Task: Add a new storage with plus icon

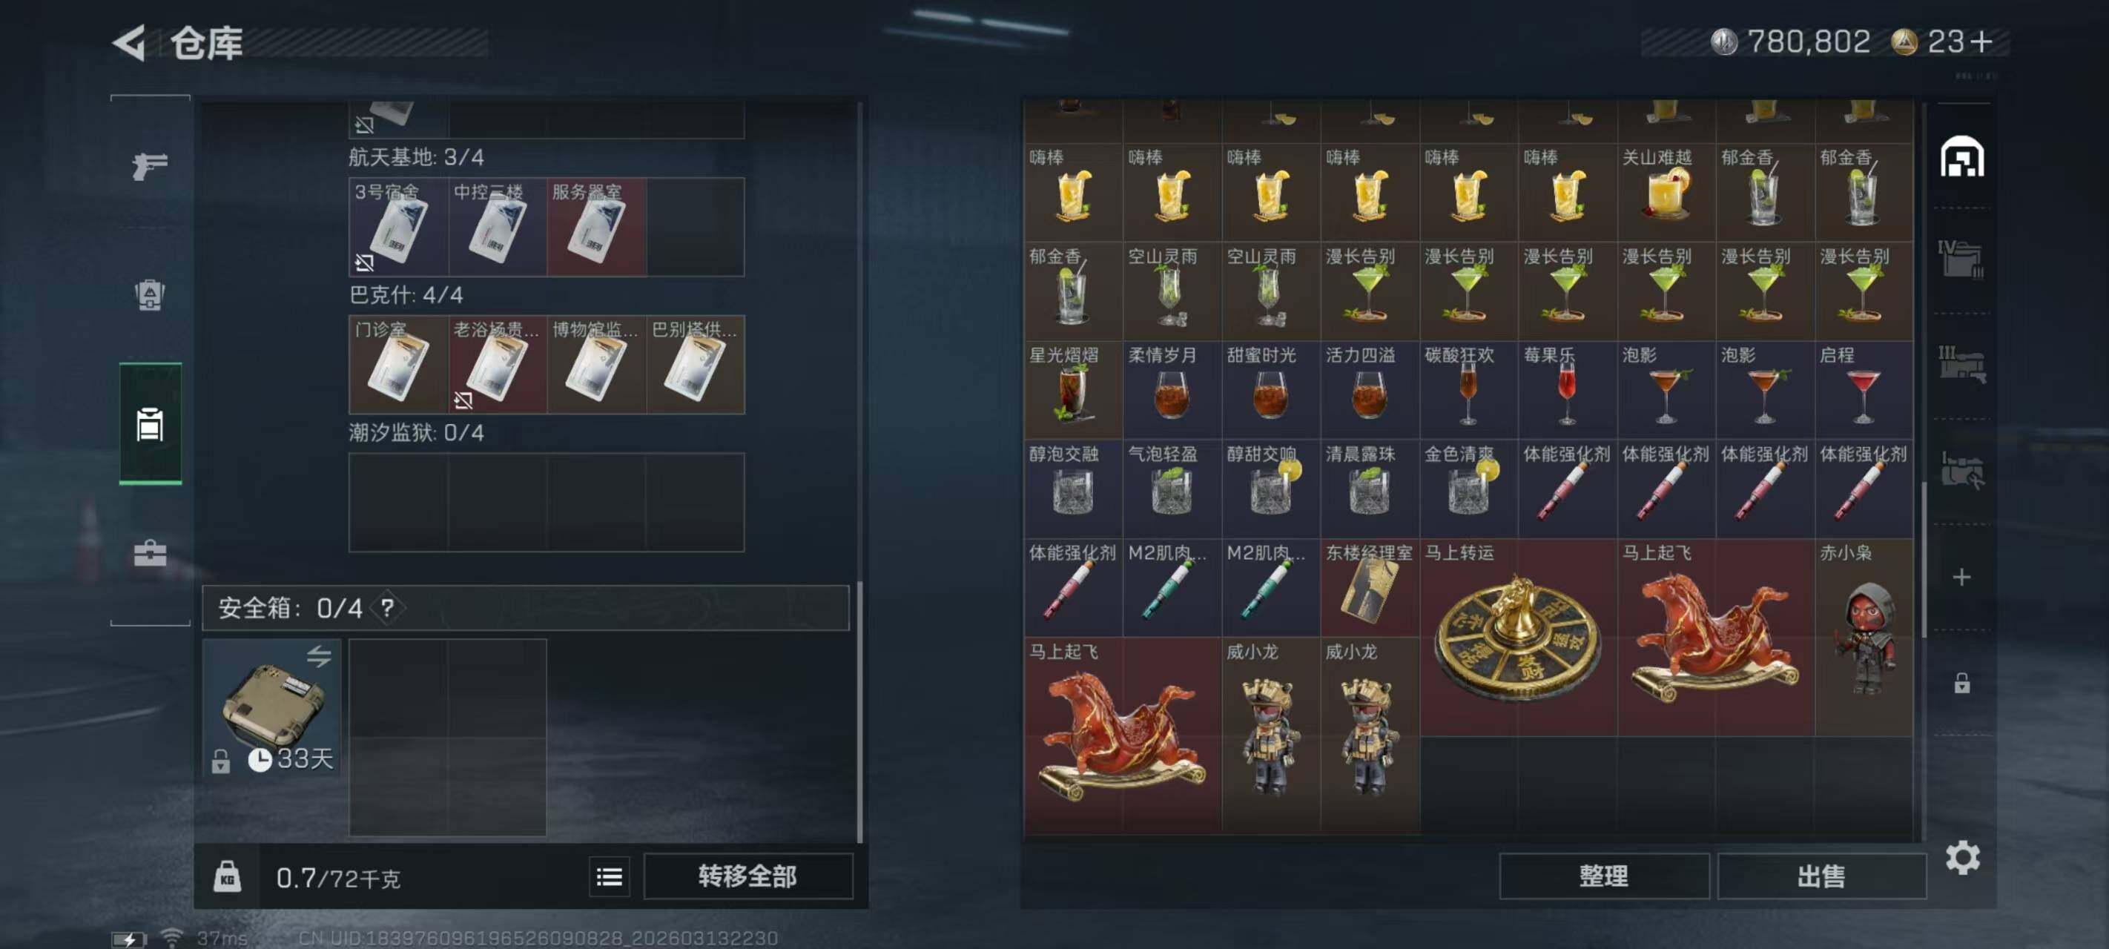Action: tap(1961, 578)
